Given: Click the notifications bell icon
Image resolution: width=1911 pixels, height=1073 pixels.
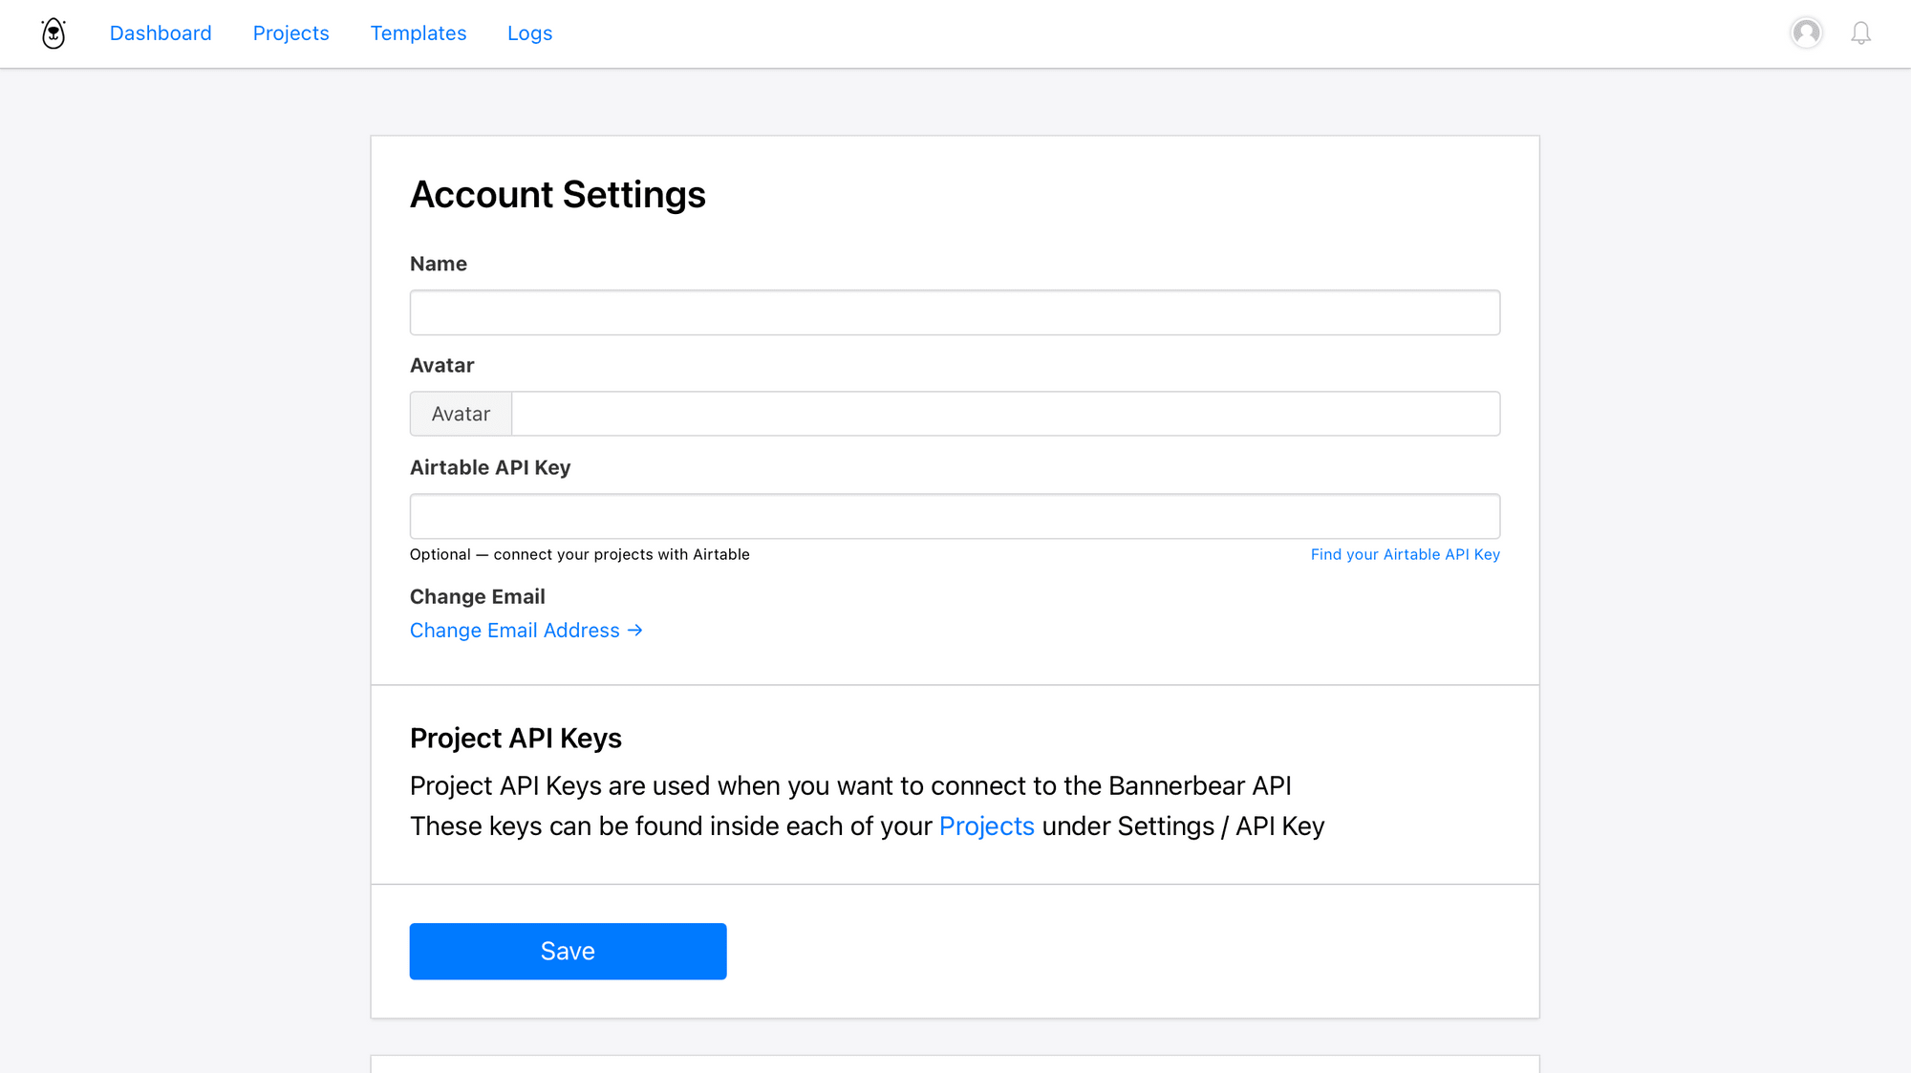Looking at the screenshot, I should (1859, 32).
